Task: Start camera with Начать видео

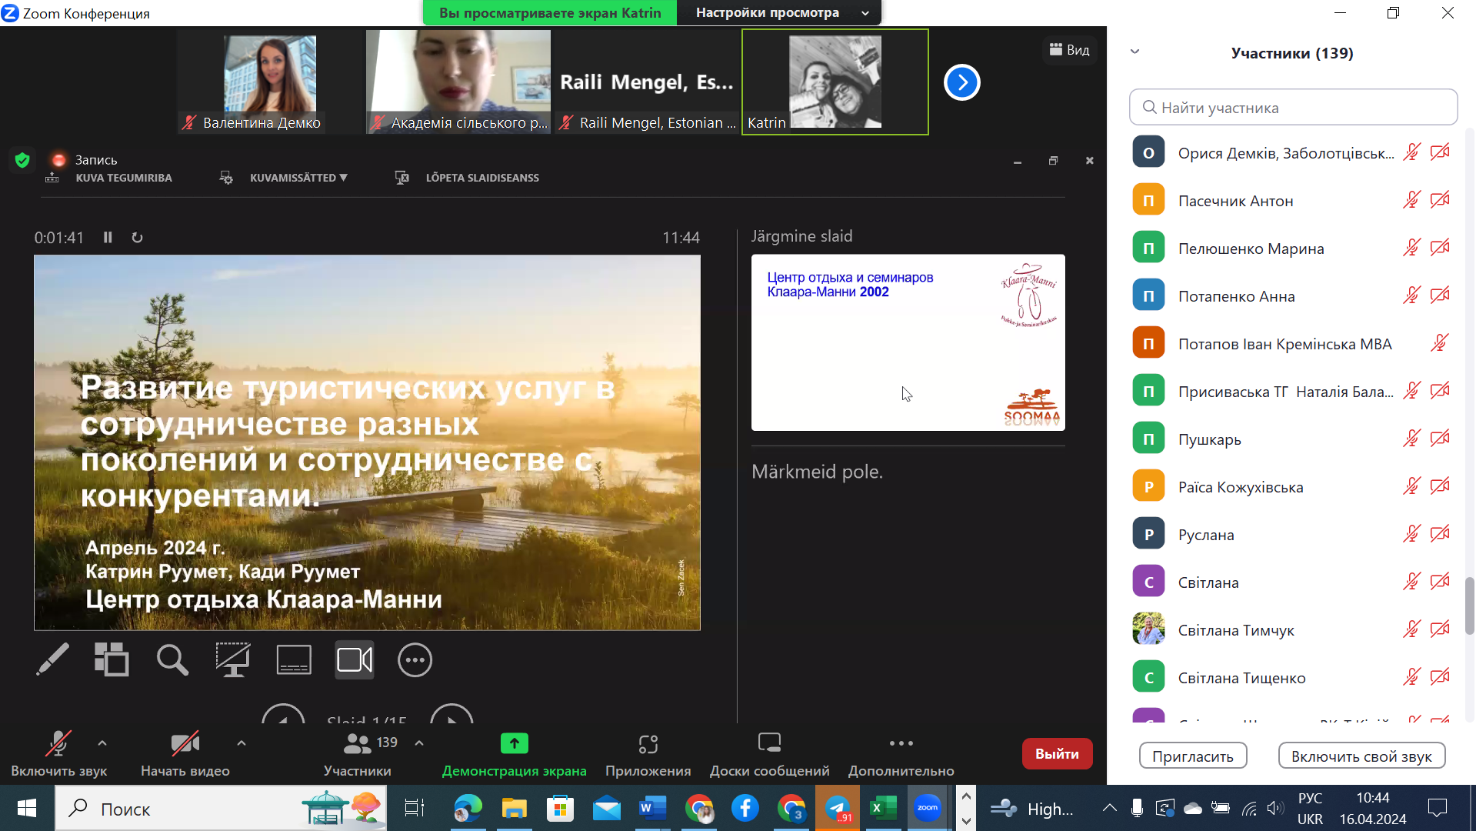Action: tap(185, 753)
